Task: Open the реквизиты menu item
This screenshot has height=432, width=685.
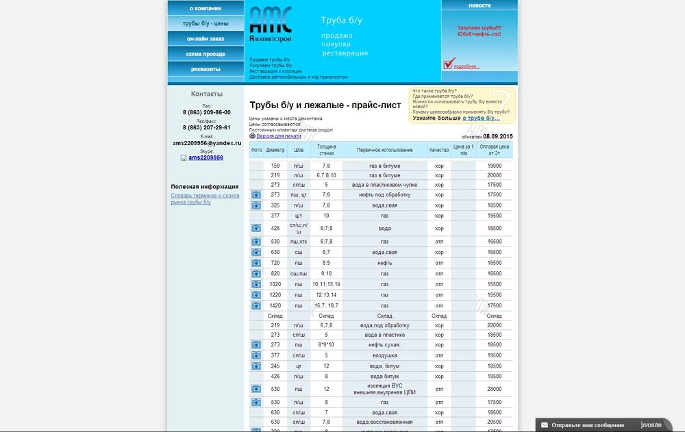Action: (x=206, y=69)
